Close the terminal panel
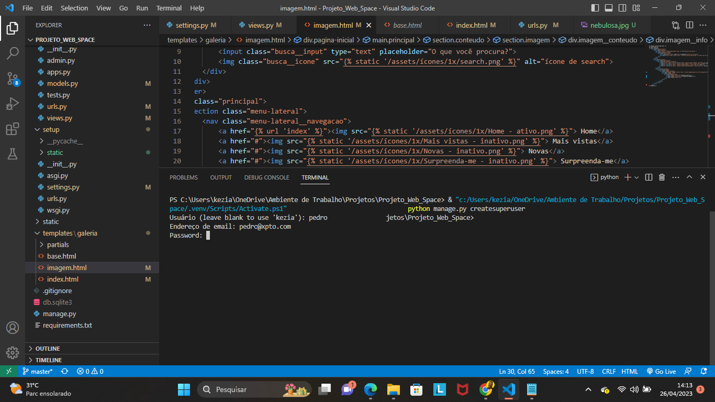 (703, 177)
